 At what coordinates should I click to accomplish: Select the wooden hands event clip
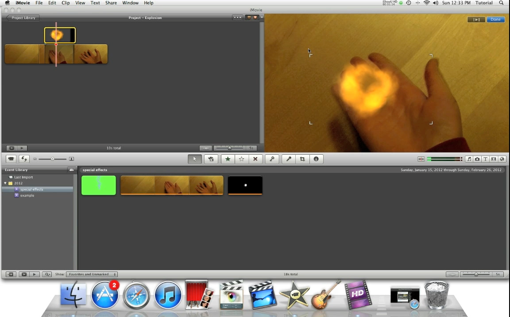pyautogui.click(x=172, y=185)
